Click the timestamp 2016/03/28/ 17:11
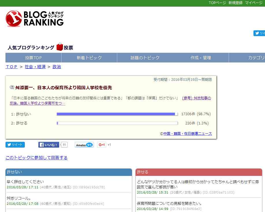This screenshot has height=212, width=265. [23, 187]
